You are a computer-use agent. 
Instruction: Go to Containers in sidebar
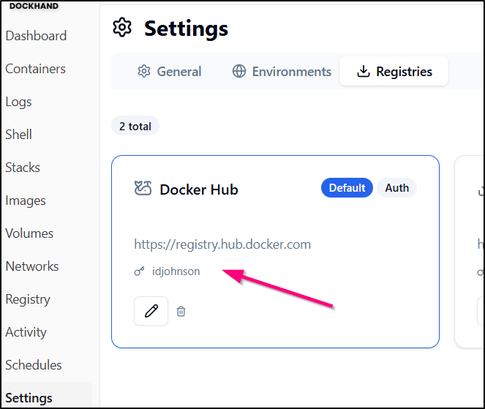coord(35,69)
